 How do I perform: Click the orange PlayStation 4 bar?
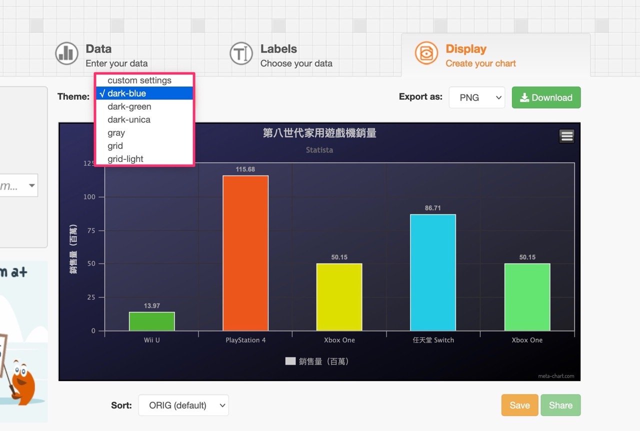245,253
